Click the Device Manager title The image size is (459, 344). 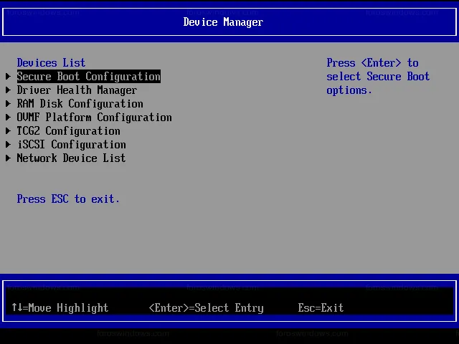(223, 22)
